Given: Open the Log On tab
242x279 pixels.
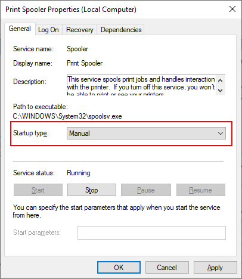Looking at the screenshot, I should coord(48,30).
